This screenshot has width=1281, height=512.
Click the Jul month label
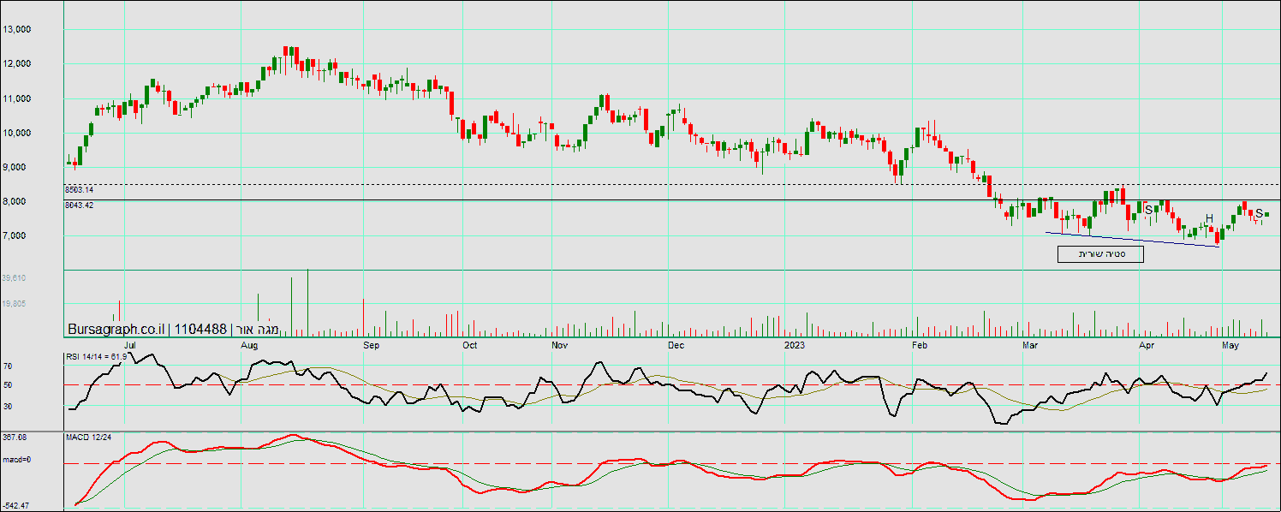pyautogui.click(x=131, y=346)
